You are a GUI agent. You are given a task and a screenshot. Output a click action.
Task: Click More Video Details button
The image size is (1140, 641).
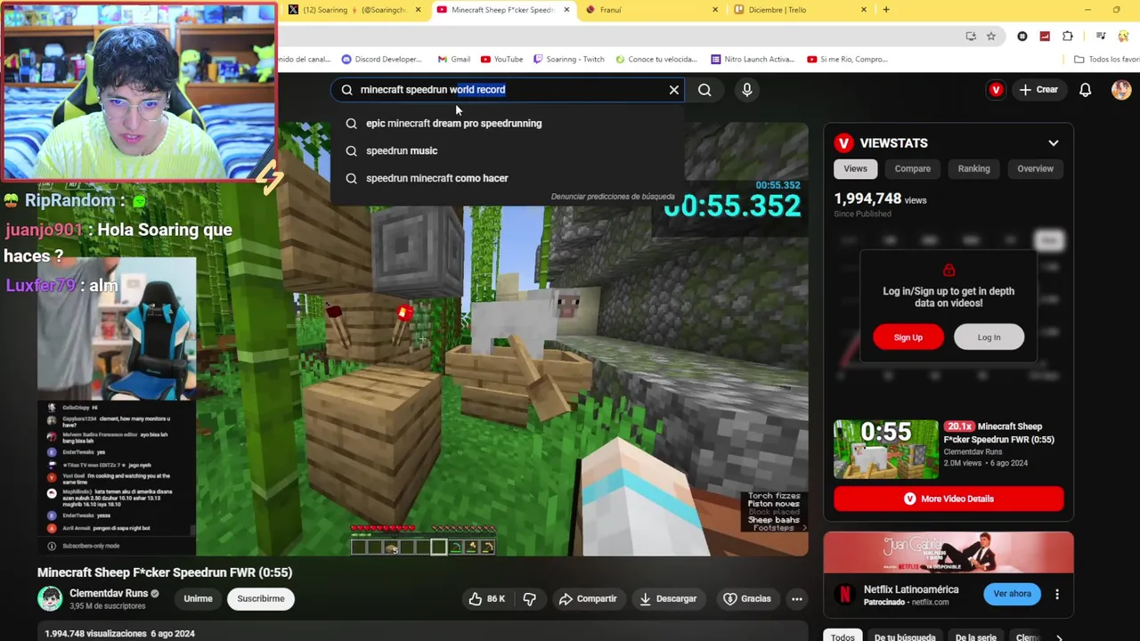click(x=949, y=499)
